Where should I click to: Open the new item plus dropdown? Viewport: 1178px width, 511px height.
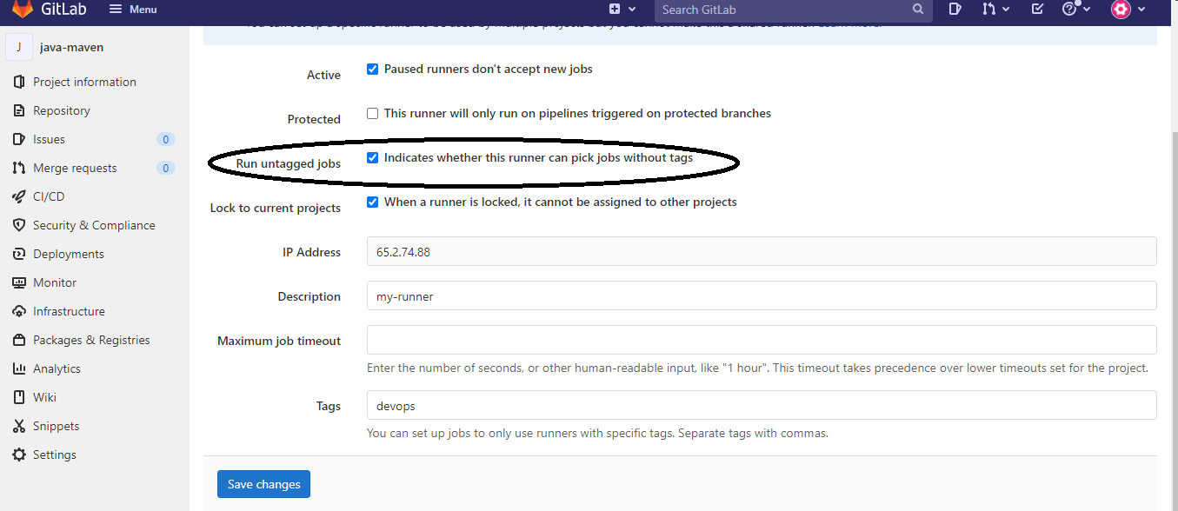click(620, 8)
